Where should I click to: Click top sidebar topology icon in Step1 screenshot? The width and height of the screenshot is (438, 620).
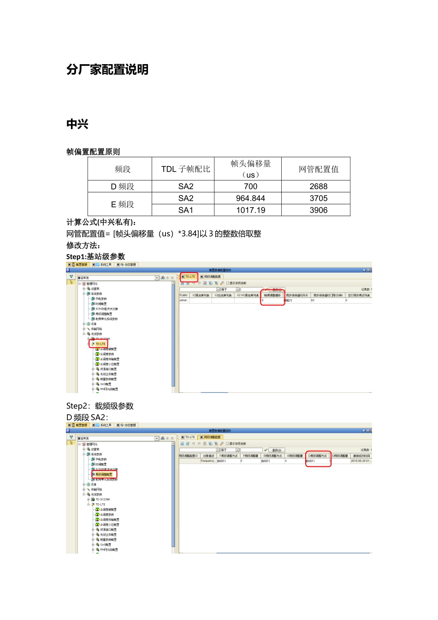[71, 277]
